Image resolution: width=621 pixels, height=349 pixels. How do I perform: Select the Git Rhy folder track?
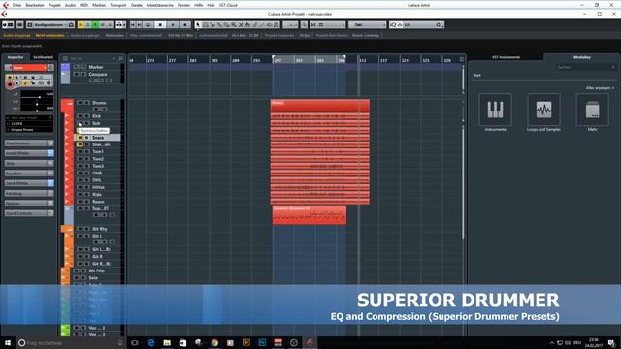click(x=100, y=229)
